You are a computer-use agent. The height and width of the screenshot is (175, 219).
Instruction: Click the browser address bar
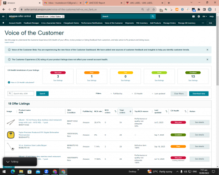pos(82,10)
